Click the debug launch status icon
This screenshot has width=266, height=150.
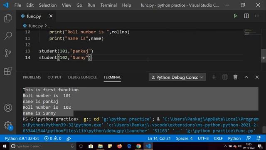(69, 139)
